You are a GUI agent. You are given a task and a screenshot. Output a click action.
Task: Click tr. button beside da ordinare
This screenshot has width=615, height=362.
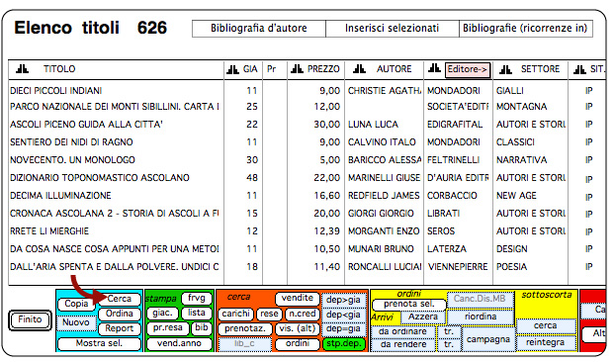coord(449,331)
